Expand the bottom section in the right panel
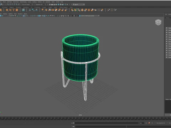The height and width of the screenshot is (128, 171). (167, 57)
